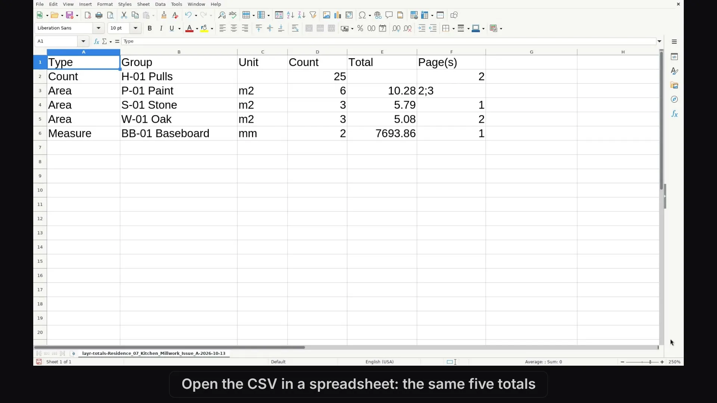Toggle Wrap Text button

(295, 28)
